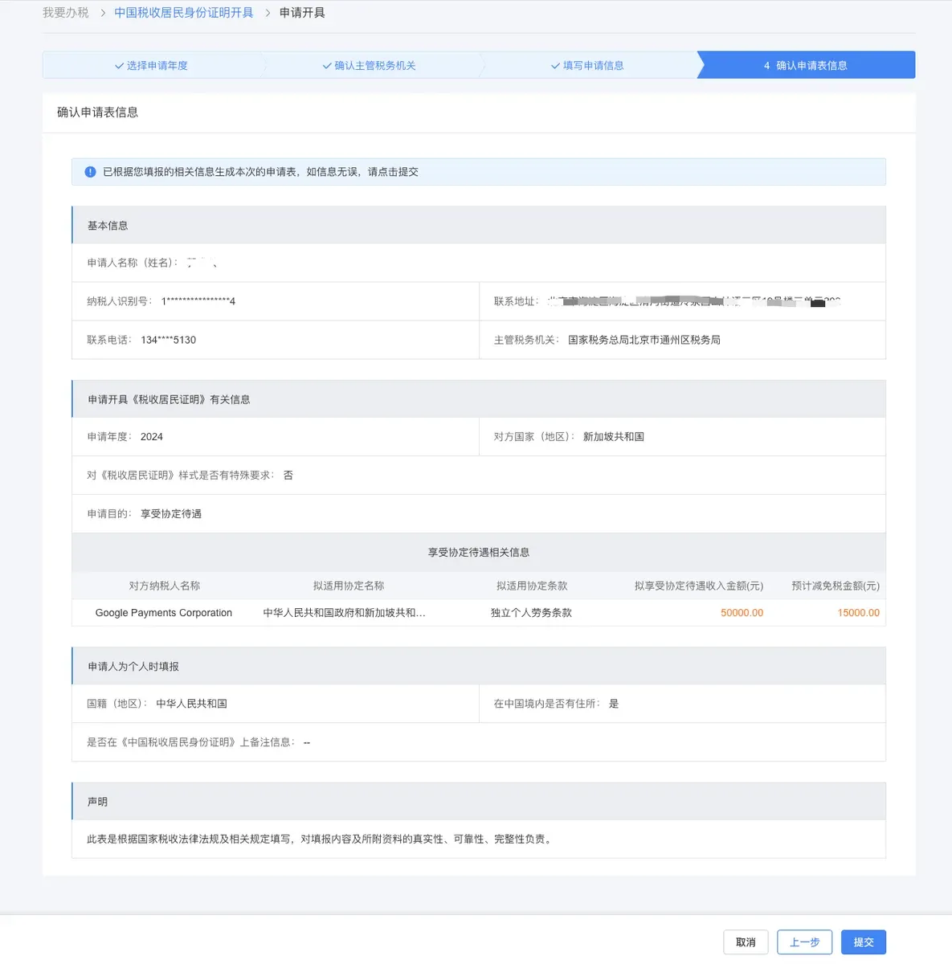952x964 pixels.
Task: Open 我要办税 in the breadcrumb
Action: point(66,13)
